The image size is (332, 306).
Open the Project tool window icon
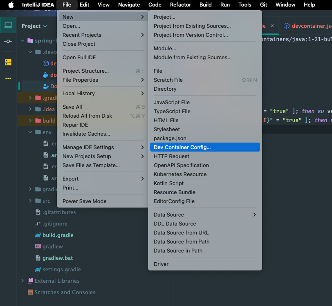click(x=8, y=25)
